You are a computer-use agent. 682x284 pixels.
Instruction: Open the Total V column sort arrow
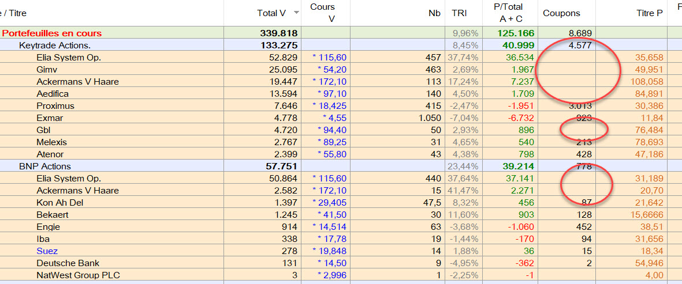click(296, 13)
